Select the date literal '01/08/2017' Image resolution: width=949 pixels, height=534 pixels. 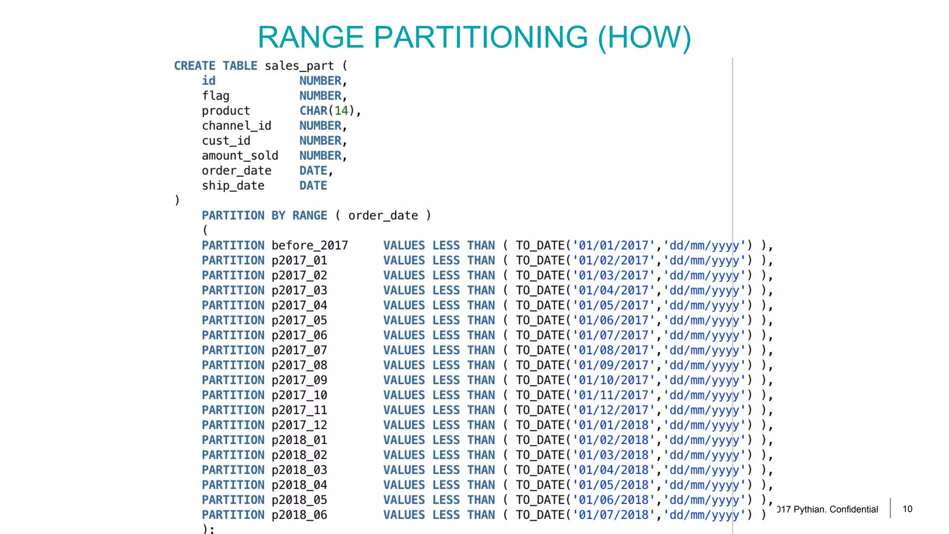614,350
